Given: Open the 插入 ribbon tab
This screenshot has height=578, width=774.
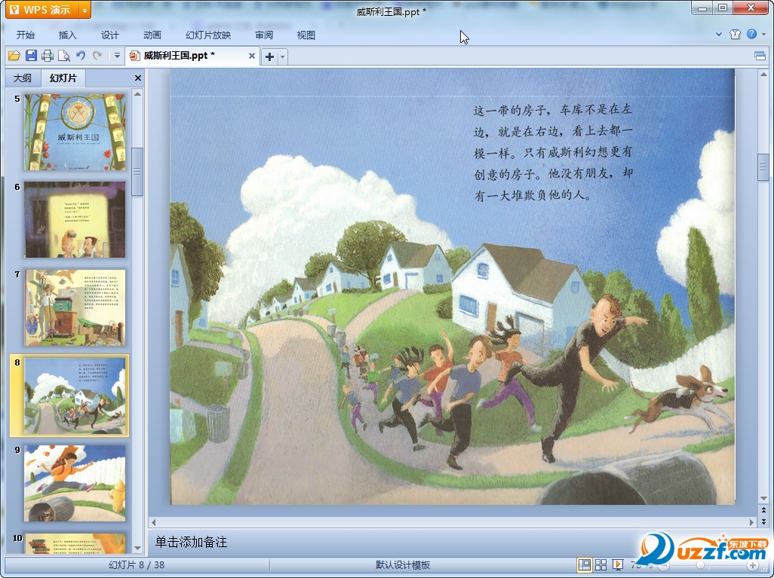Looking at the screenshot, I should (68, 35).
